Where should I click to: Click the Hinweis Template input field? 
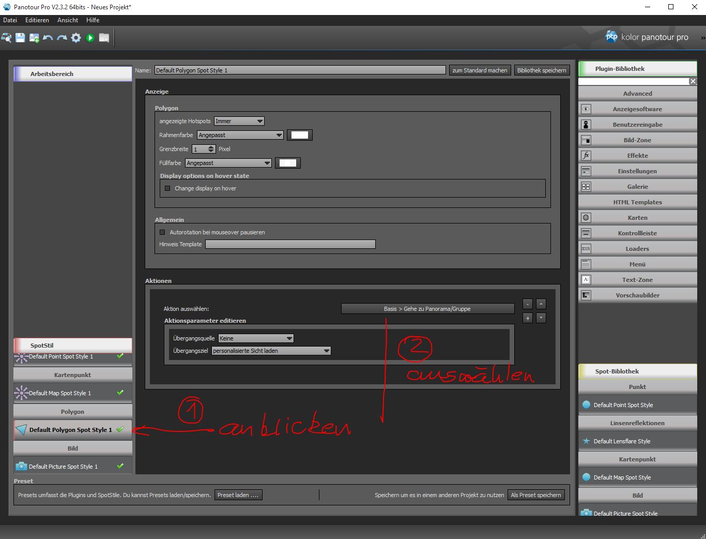pyautogui.click(x=290, y=244)
